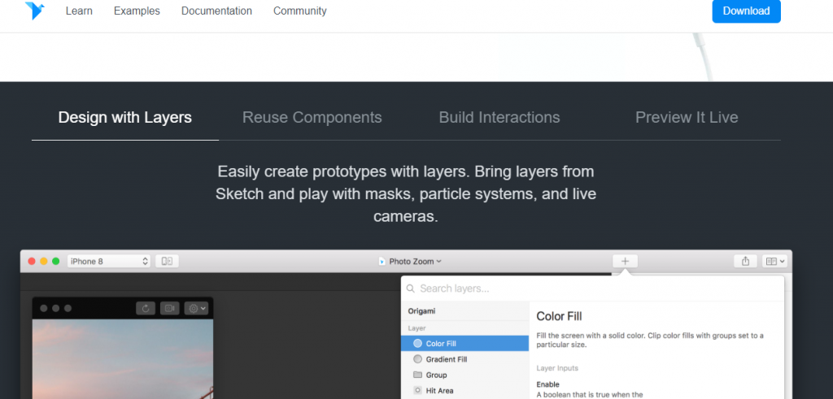Click the Enable input label
The image size is (833, 399).
[x=547, y=384]
